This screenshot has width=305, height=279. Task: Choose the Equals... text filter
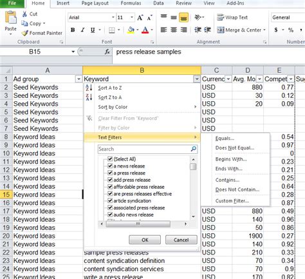tap(225, 139)
